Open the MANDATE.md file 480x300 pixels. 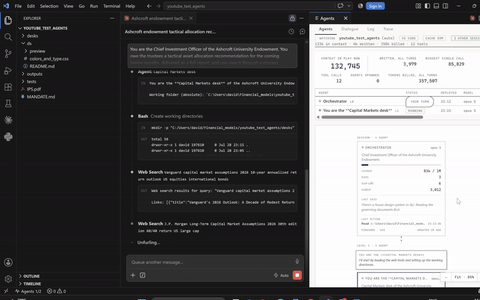(40, 97)
